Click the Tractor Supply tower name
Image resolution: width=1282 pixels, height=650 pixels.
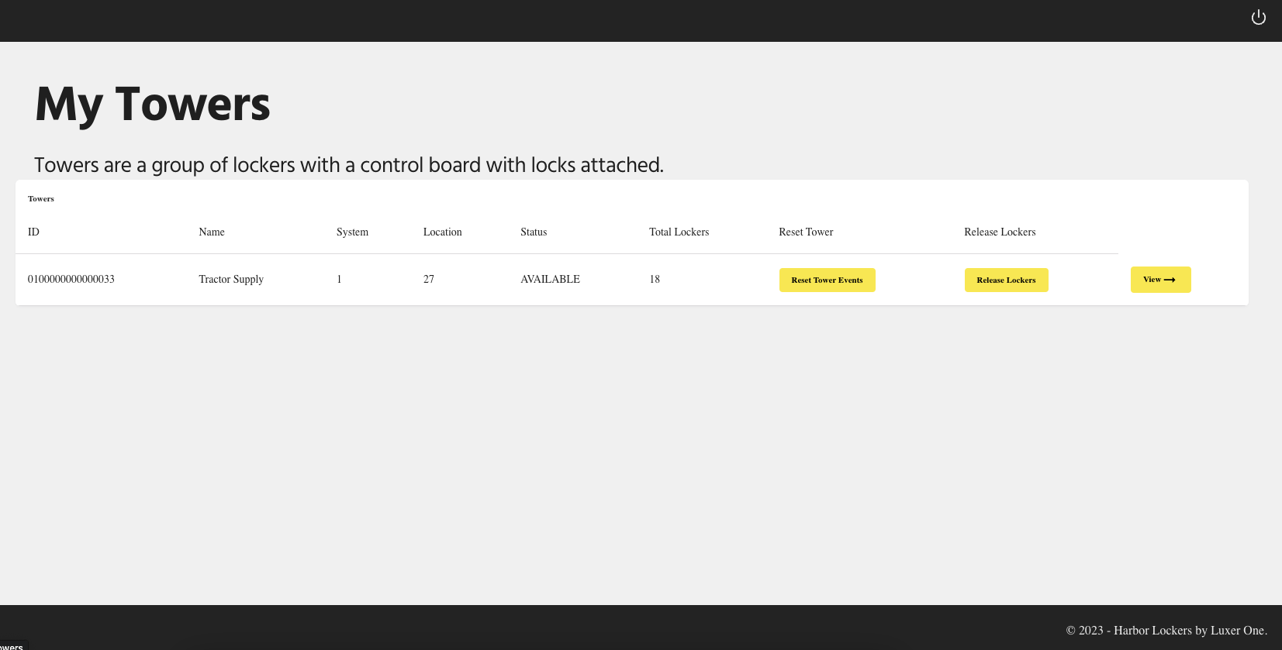[x=231, y=280]
